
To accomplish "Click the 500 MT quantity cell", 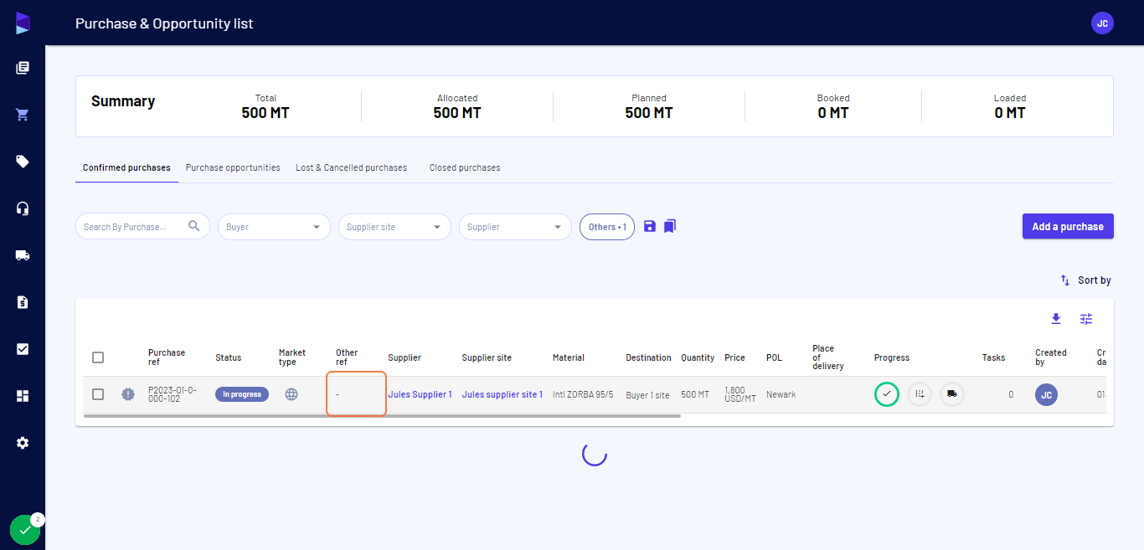I will (695, 394).
